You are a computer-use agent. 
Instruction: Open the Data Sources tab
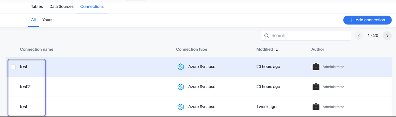pyautogui.click(x=61, y=6)
